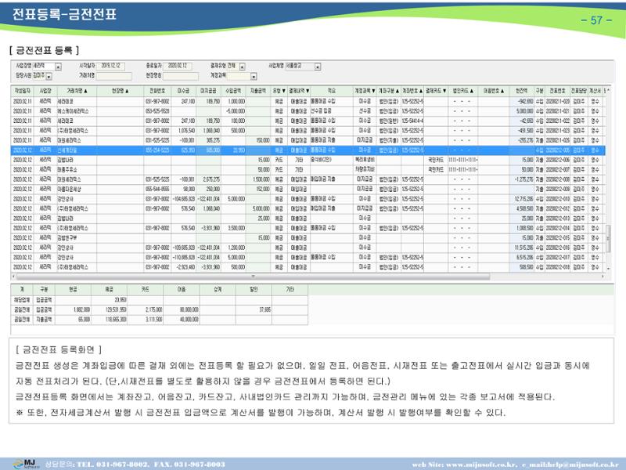Click the summary table 상계 header

(x=218, y=289)
